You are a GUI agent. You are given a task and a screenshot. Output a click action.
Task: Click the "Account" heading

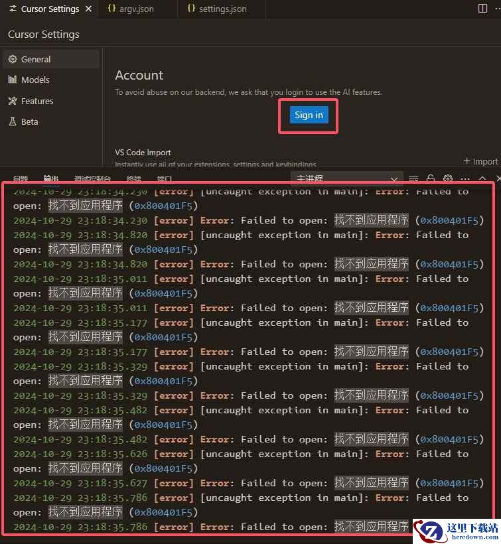(139, 75)
